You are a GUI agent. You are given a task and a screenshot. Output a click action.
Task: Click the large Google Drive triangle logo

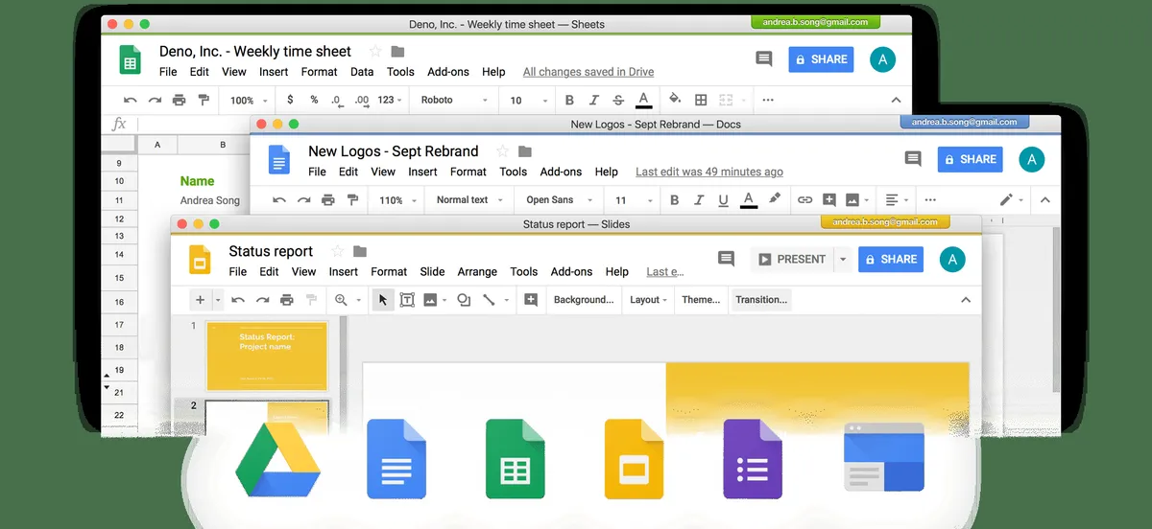[278, 460]
